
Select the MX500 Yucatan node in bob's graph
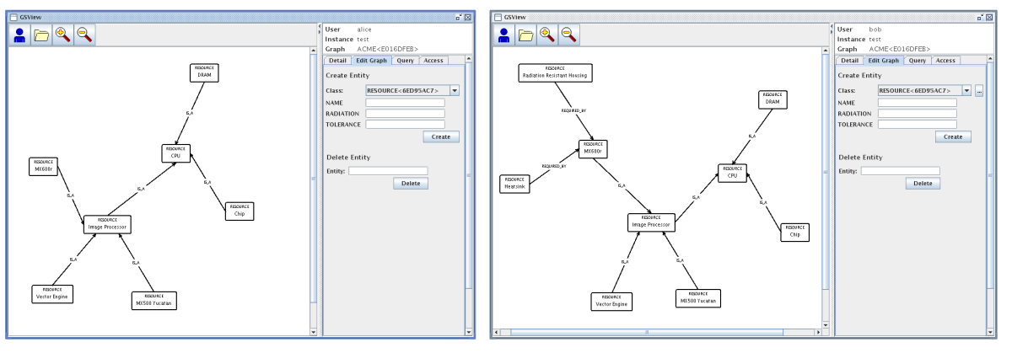(700, 299)
